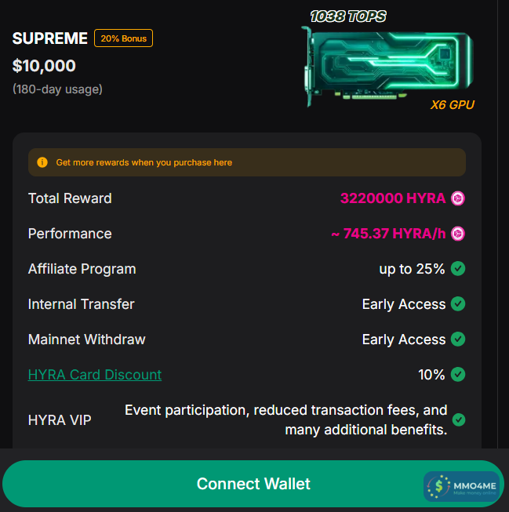Click the HYRA token icon beside Performance rate
509x512 pixels.
click(458, 234)
